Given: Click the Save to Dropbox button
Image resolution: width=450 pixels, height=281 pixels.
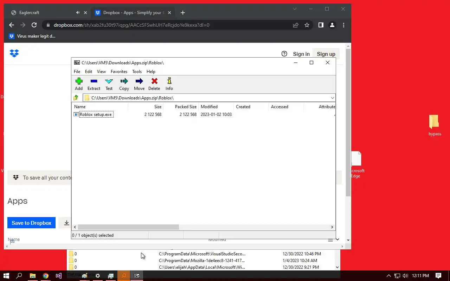Looking at the screenshot, I should pyautogui.click(x=31, y=223).
